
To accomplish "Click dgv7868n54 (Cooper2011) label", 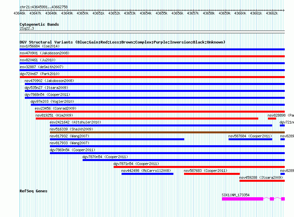I will coord(47,95).
